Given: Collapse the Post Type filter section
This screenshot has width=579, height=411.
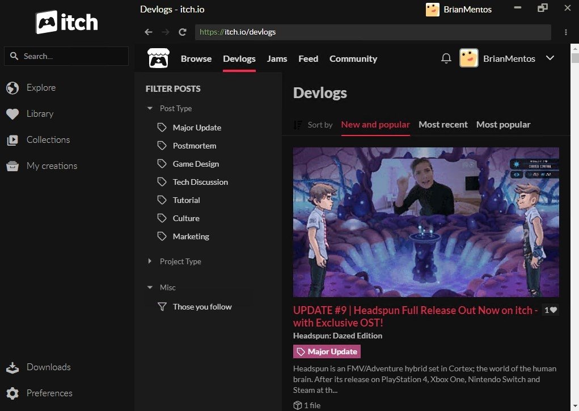Looking at the screenshot, I should pos(150,108).
